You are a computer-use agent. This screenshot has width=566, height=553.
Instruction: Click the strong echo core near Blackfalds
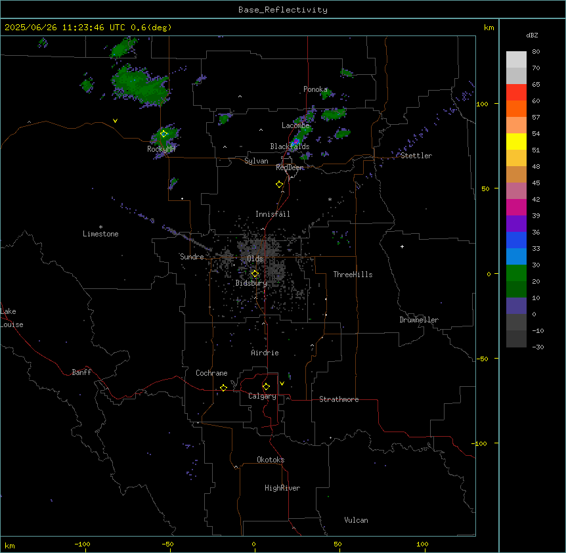(296, 141)
